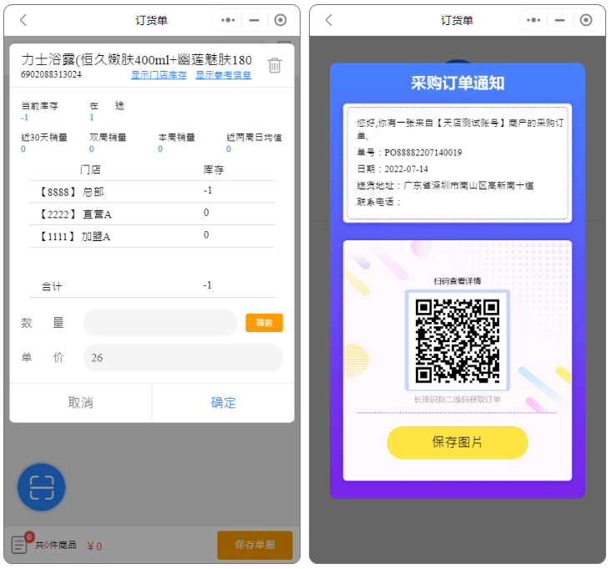Click the ¥0 total amount
612x569 pixels.
[94, 546]
